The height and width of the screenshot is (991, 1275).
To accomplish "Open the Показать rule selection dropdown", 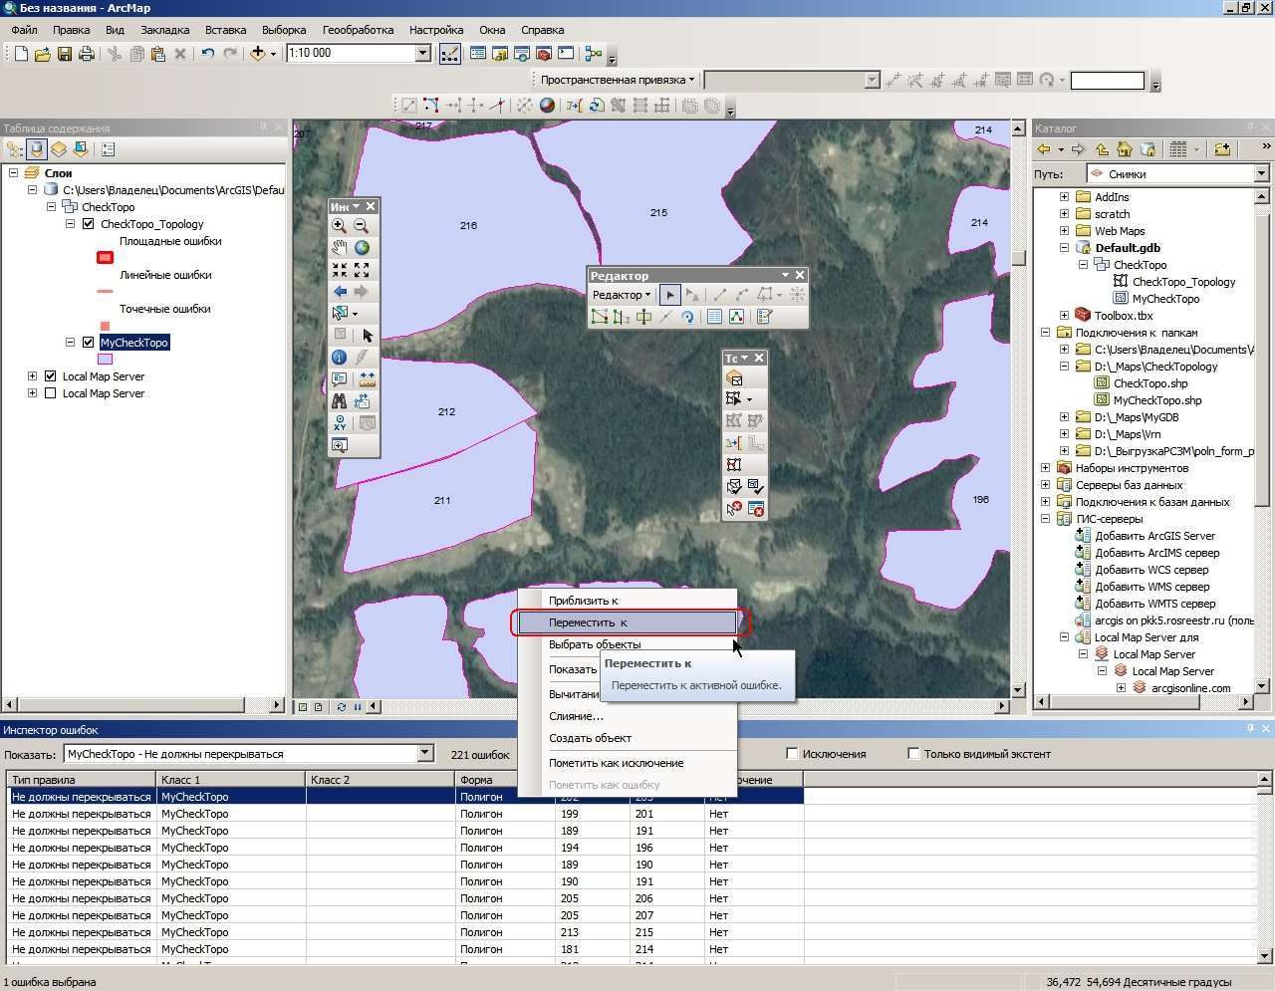I will click(x=425, y=754).
